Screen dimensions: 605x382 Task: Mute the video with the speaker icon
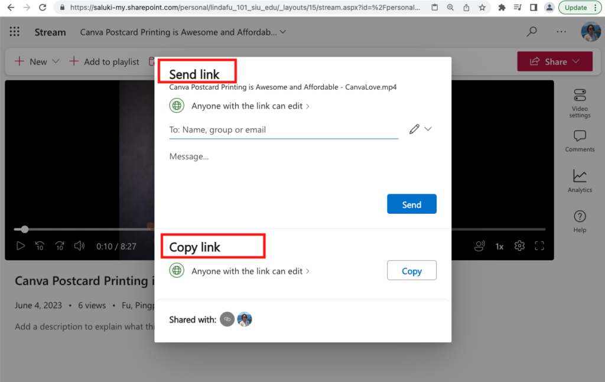(x=79, y=246)
